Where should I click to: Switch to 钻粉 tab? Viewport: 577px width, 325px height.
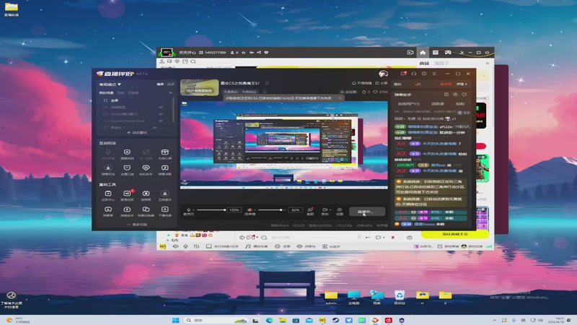click(460, 104)
